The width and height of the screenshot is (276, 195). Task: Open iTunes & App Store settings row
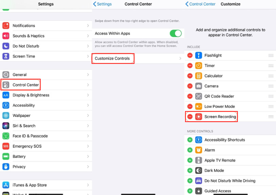[46, 185]
